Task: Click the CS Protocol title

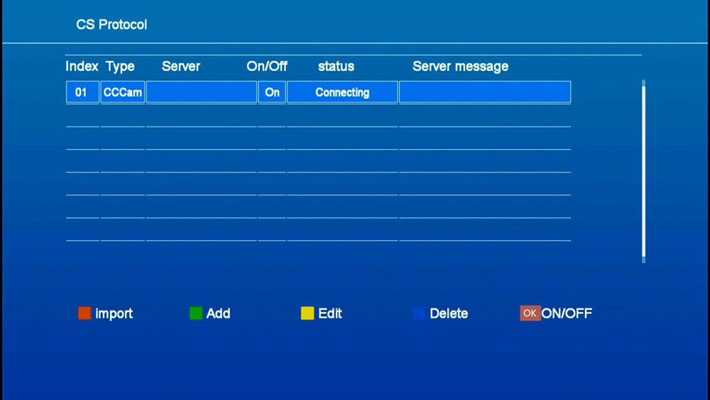Action: point(111,24)
